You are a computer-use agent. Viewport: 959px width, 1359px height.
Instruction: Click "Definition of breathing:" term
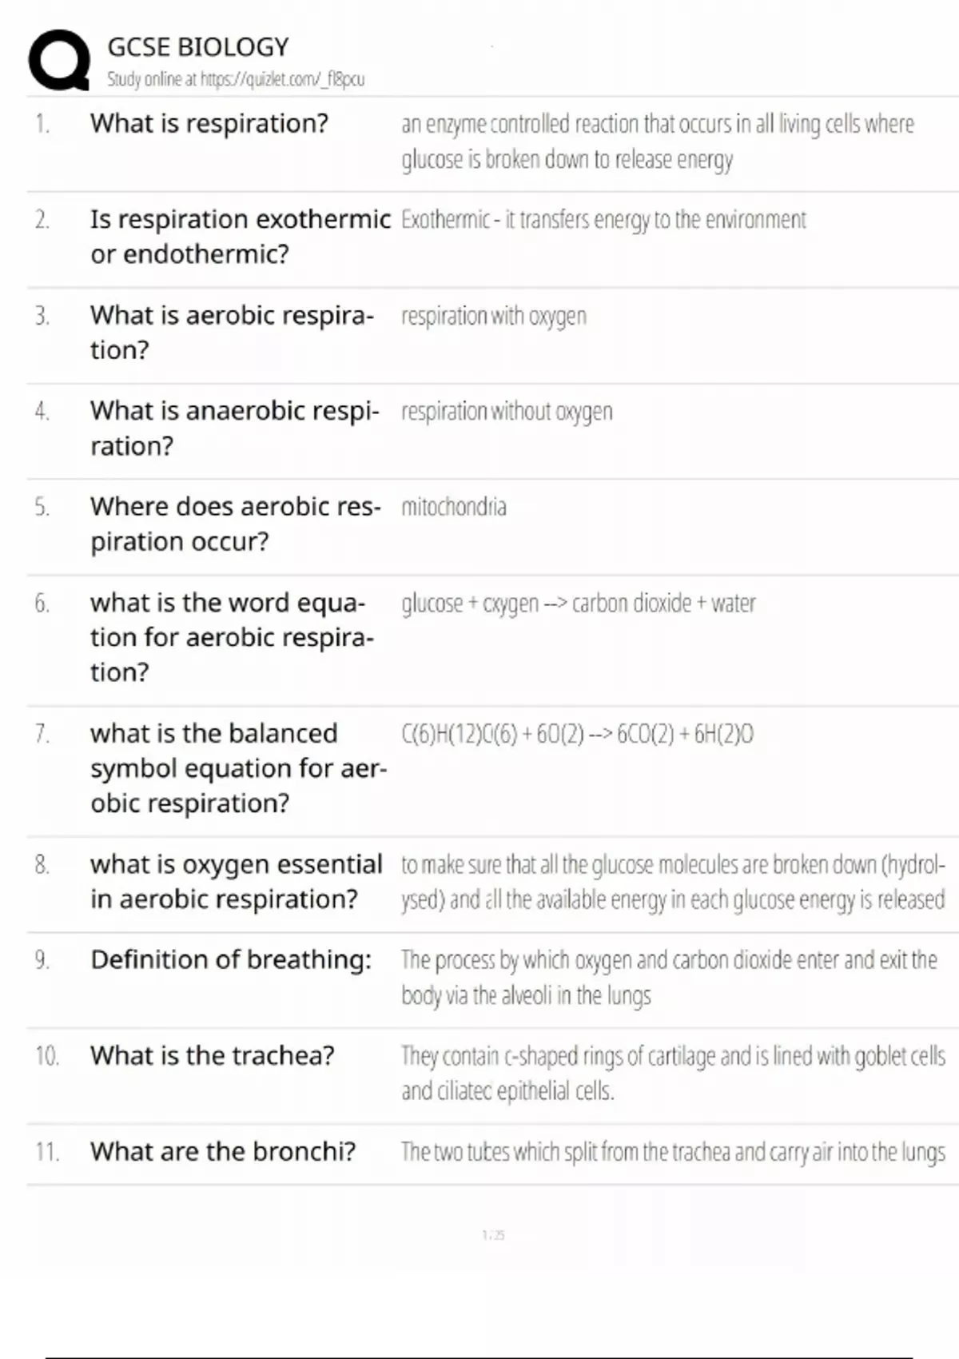(231, 959)
